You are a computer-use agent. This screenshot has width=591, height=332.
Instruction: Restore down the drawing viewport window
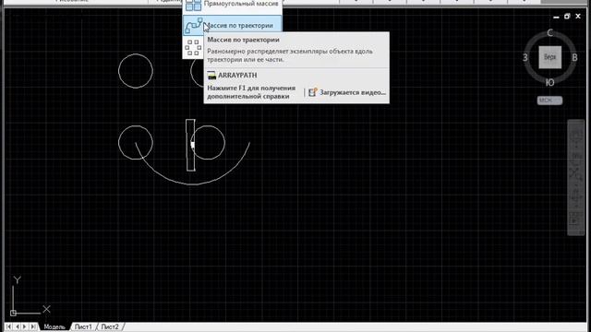point(567,17)
